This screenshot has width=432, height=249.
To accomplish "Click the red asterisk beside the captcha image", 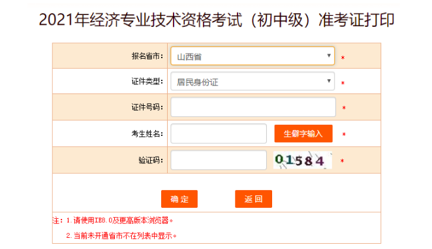I will pyautogui.click(x=342, y=161).
